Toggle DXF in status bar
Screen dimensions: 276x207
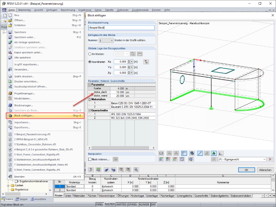(153, 204)
